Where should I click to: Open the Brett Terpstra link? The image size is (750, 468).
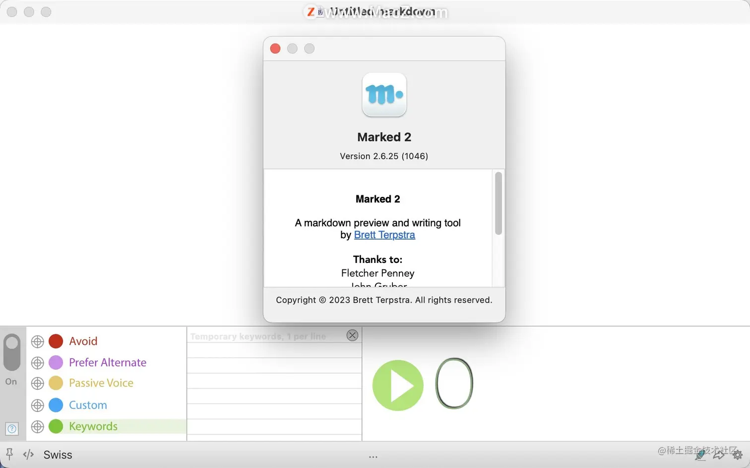coord(384,235)
